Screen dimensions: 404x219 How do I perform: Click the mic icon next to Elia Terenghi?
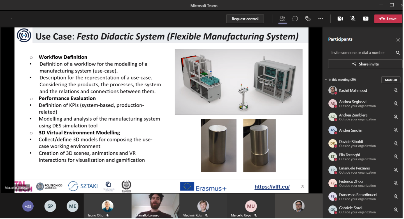click(x=396, y=157)
